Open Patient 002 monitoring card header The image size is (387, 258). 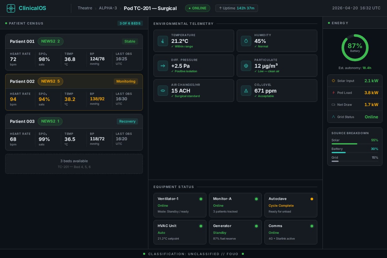click(x=74, y=81)
